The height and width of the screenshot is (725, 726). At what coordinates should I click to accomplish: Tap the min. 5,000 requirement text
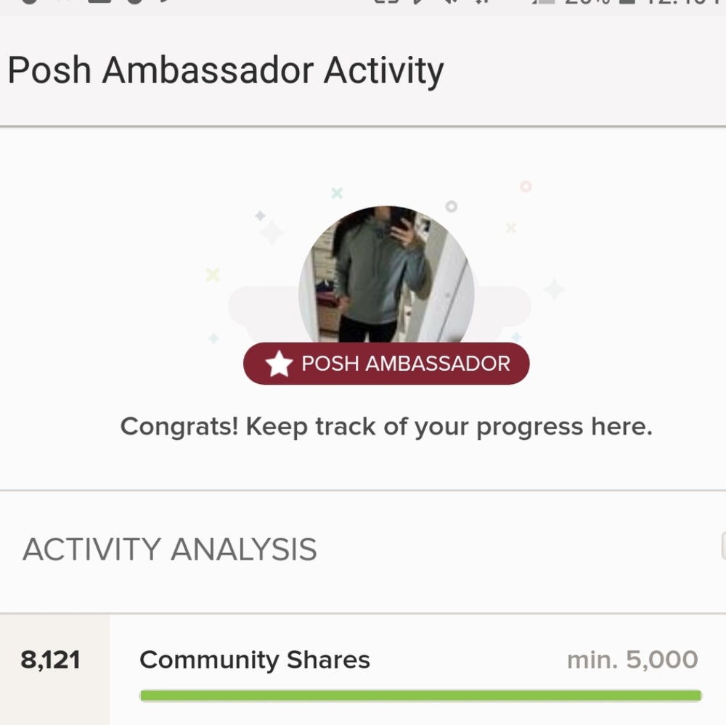click(x=632, y=660)
